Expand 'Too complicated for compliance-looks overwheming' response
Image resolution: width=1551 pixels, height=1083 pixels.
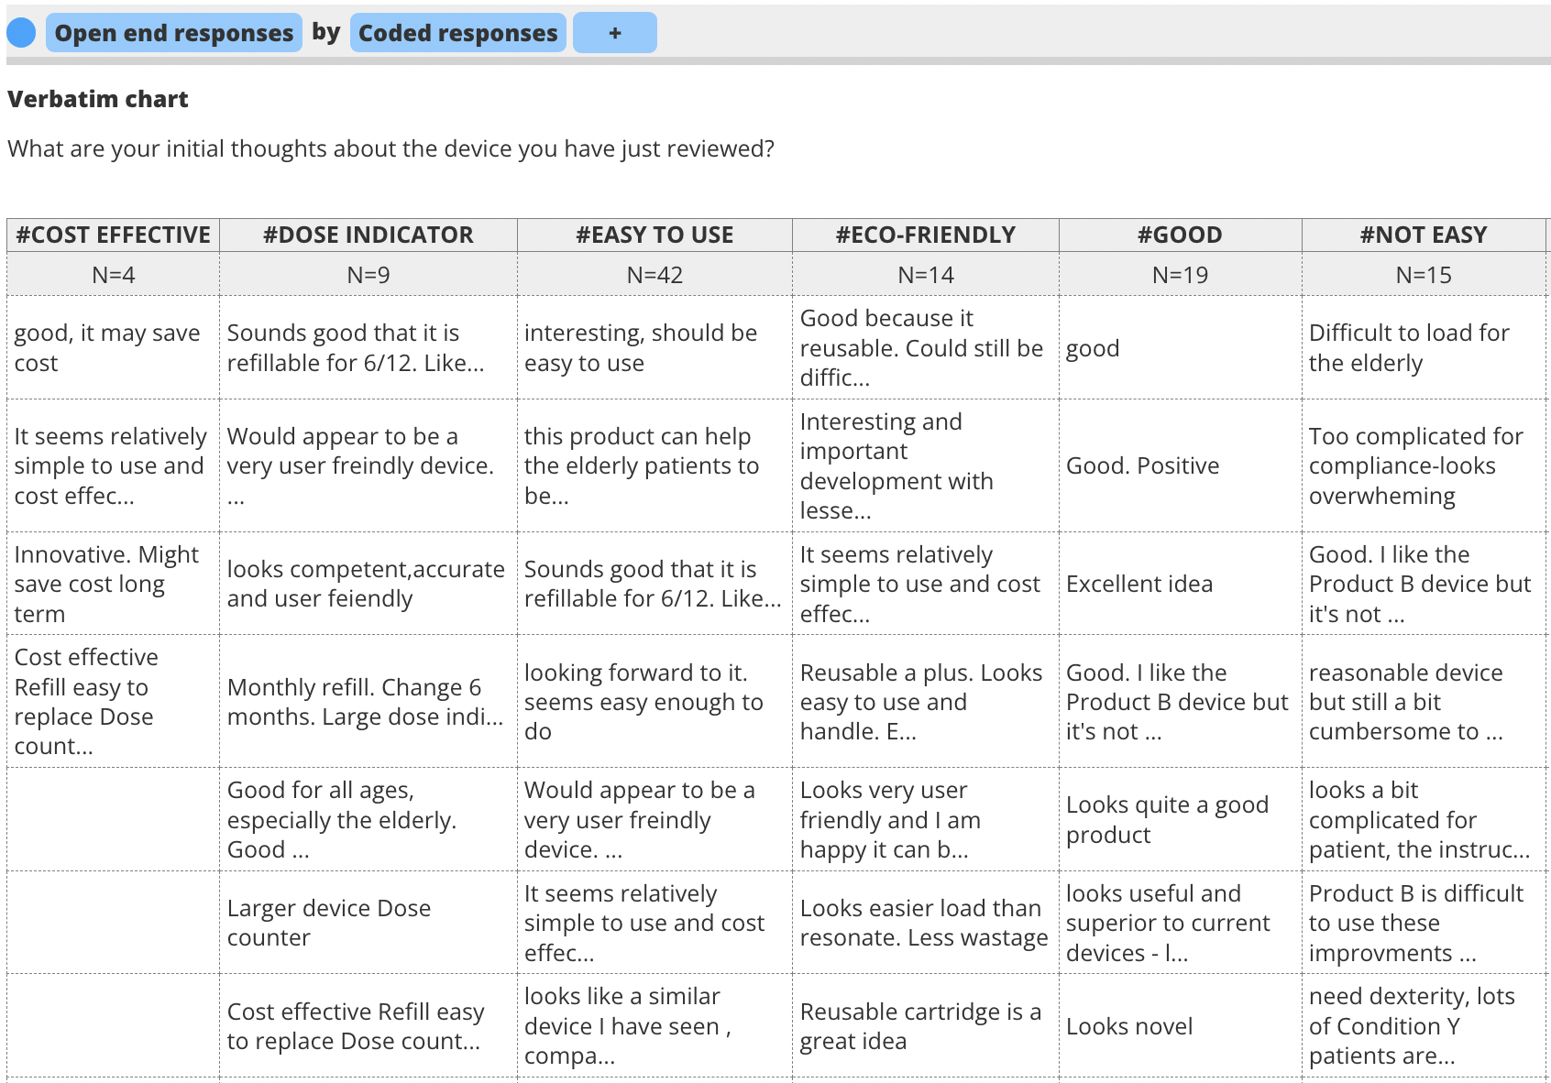[1415, 465]
